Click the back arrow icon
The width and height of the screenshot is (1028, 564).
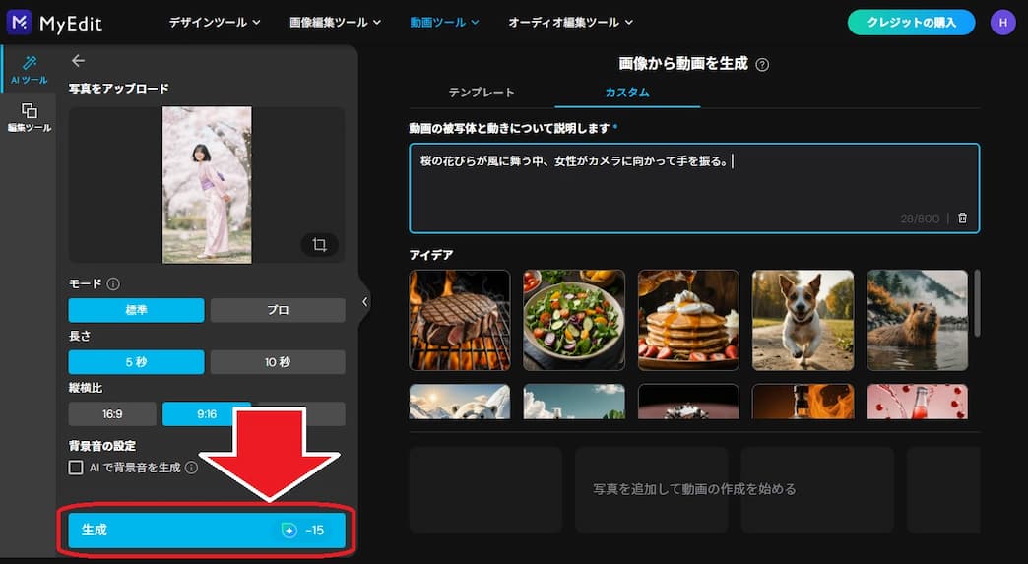coord(79,61)
